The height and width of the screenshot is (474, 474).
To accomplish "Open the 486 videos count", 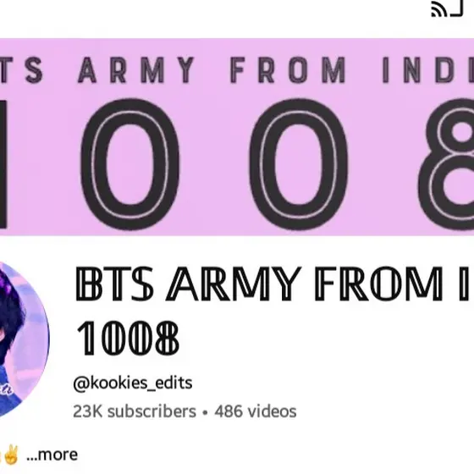I will (256, 411).
